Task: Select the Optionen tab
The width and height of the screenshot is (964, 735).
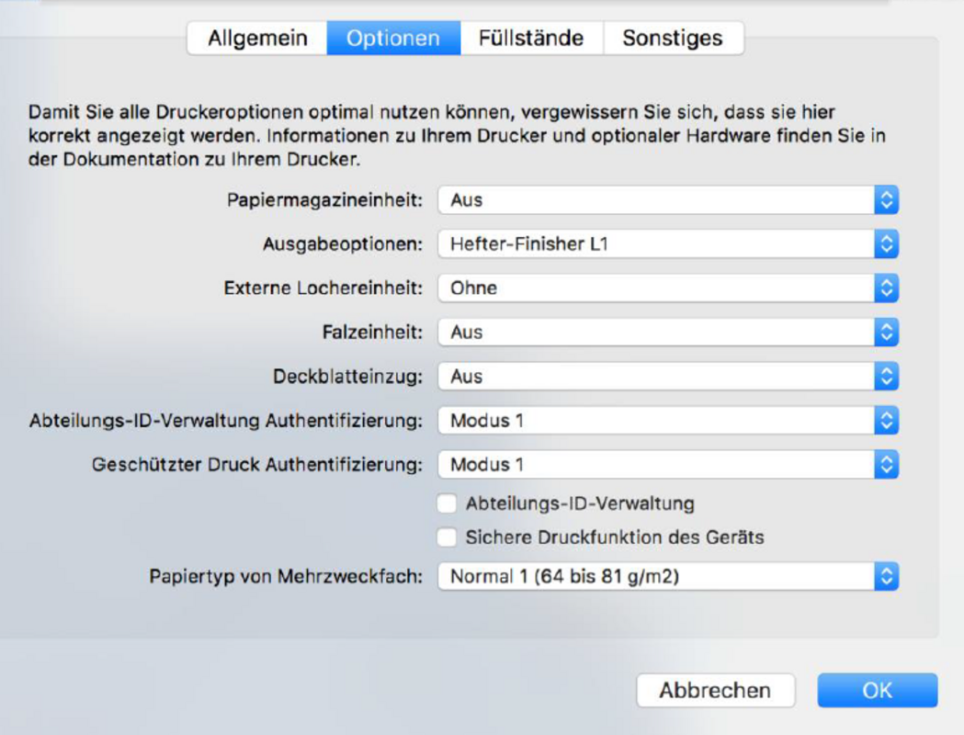Action: coord(393,39)
